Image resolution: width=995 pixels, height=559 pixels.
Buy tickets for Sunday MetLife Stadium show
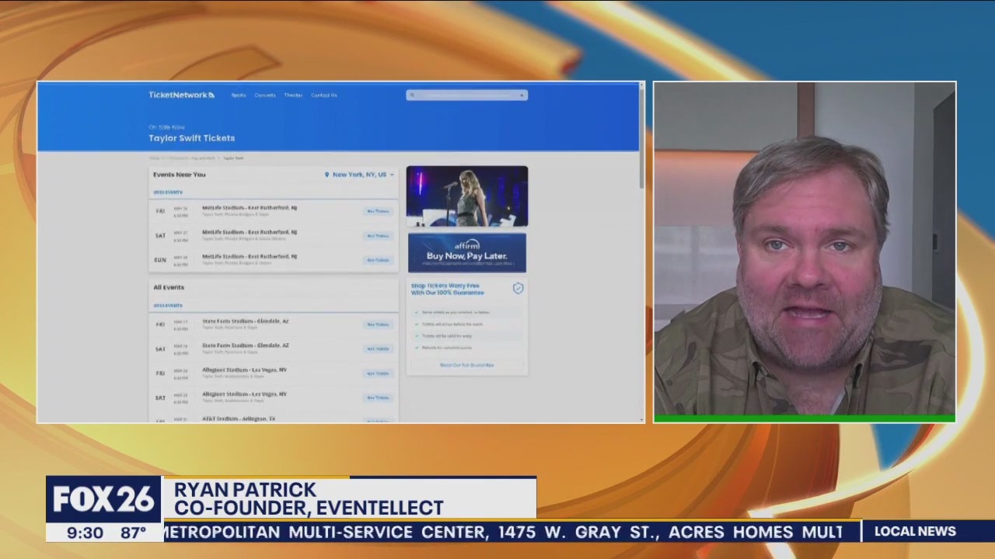(378, 260)
